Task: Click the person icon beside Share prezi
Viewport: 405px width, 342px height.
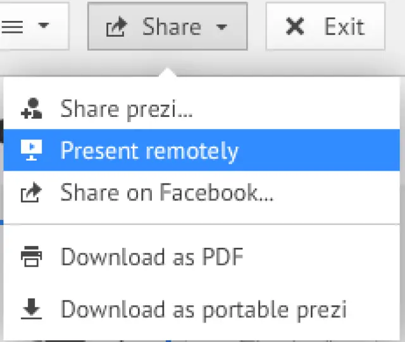Action: click(x=31, y=109)
